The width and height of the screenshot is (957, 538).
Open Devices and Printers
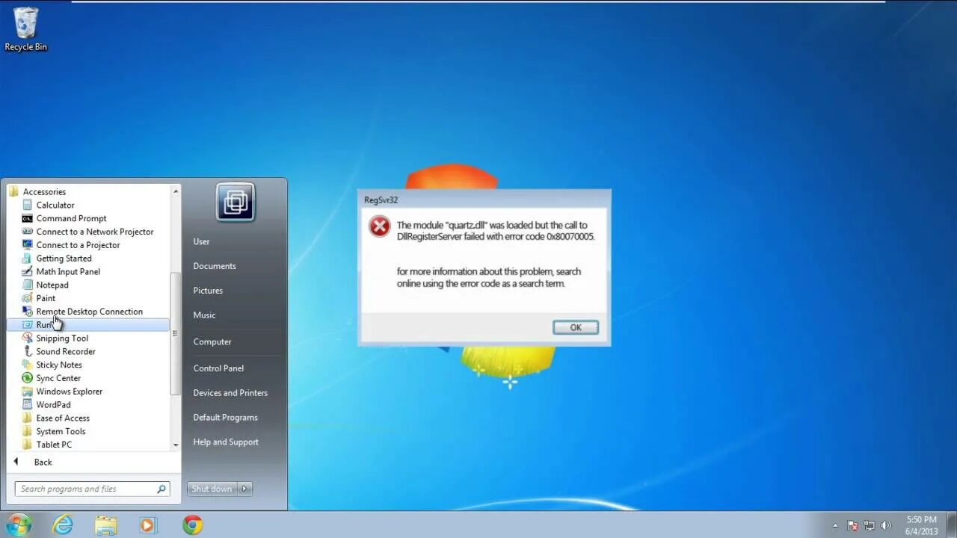[230, 393]
